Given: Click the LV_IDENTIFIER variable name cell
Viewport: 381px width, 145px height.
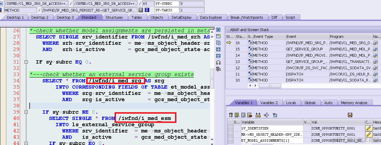Looking at the screenshot, I should point(272,128).
